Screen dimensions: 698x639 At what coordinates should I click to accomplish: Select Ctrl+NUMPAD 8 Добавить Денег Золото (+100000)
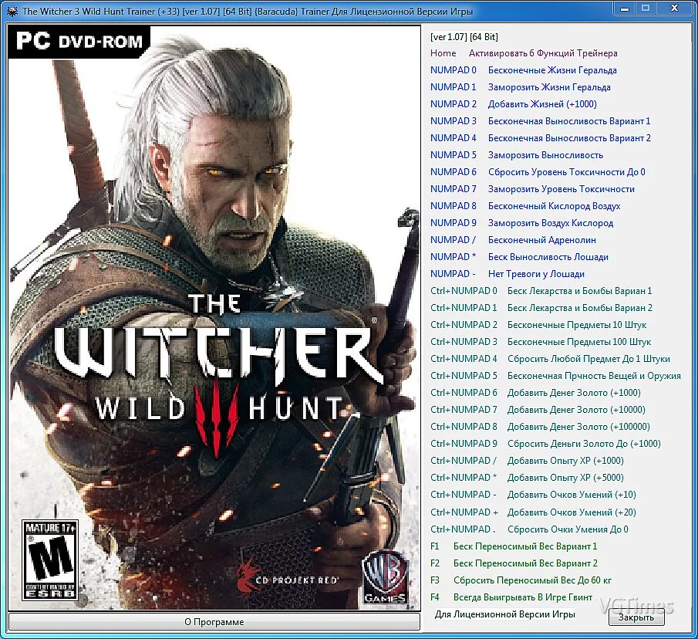(540, 427)
